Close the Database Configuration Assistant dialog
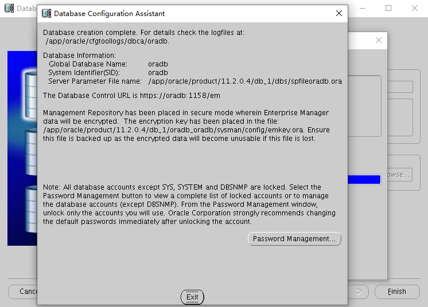The image size is (428, 307). tap(338, 13)
